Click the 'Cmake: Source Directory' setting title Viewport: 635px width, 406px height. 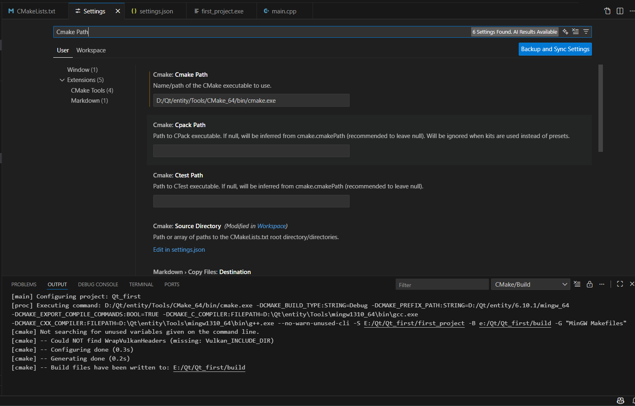pyautogui.click(x=187, y=226)
